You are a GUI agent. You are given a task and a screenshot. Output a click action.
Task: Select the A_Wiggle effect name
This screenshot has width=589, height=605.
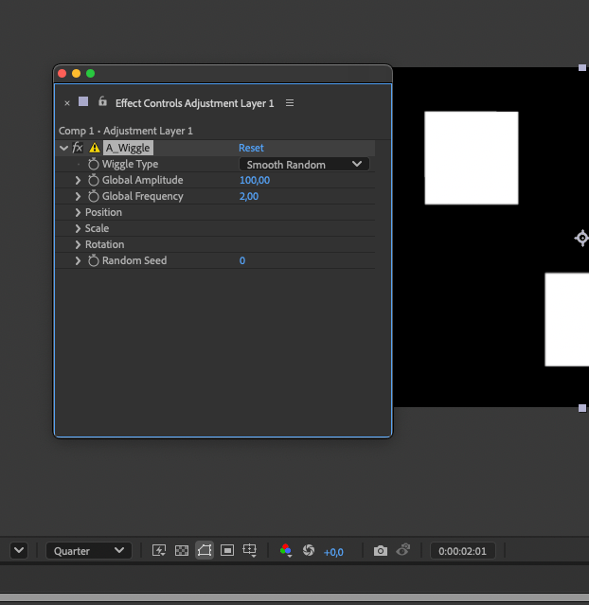pos(128,148)
